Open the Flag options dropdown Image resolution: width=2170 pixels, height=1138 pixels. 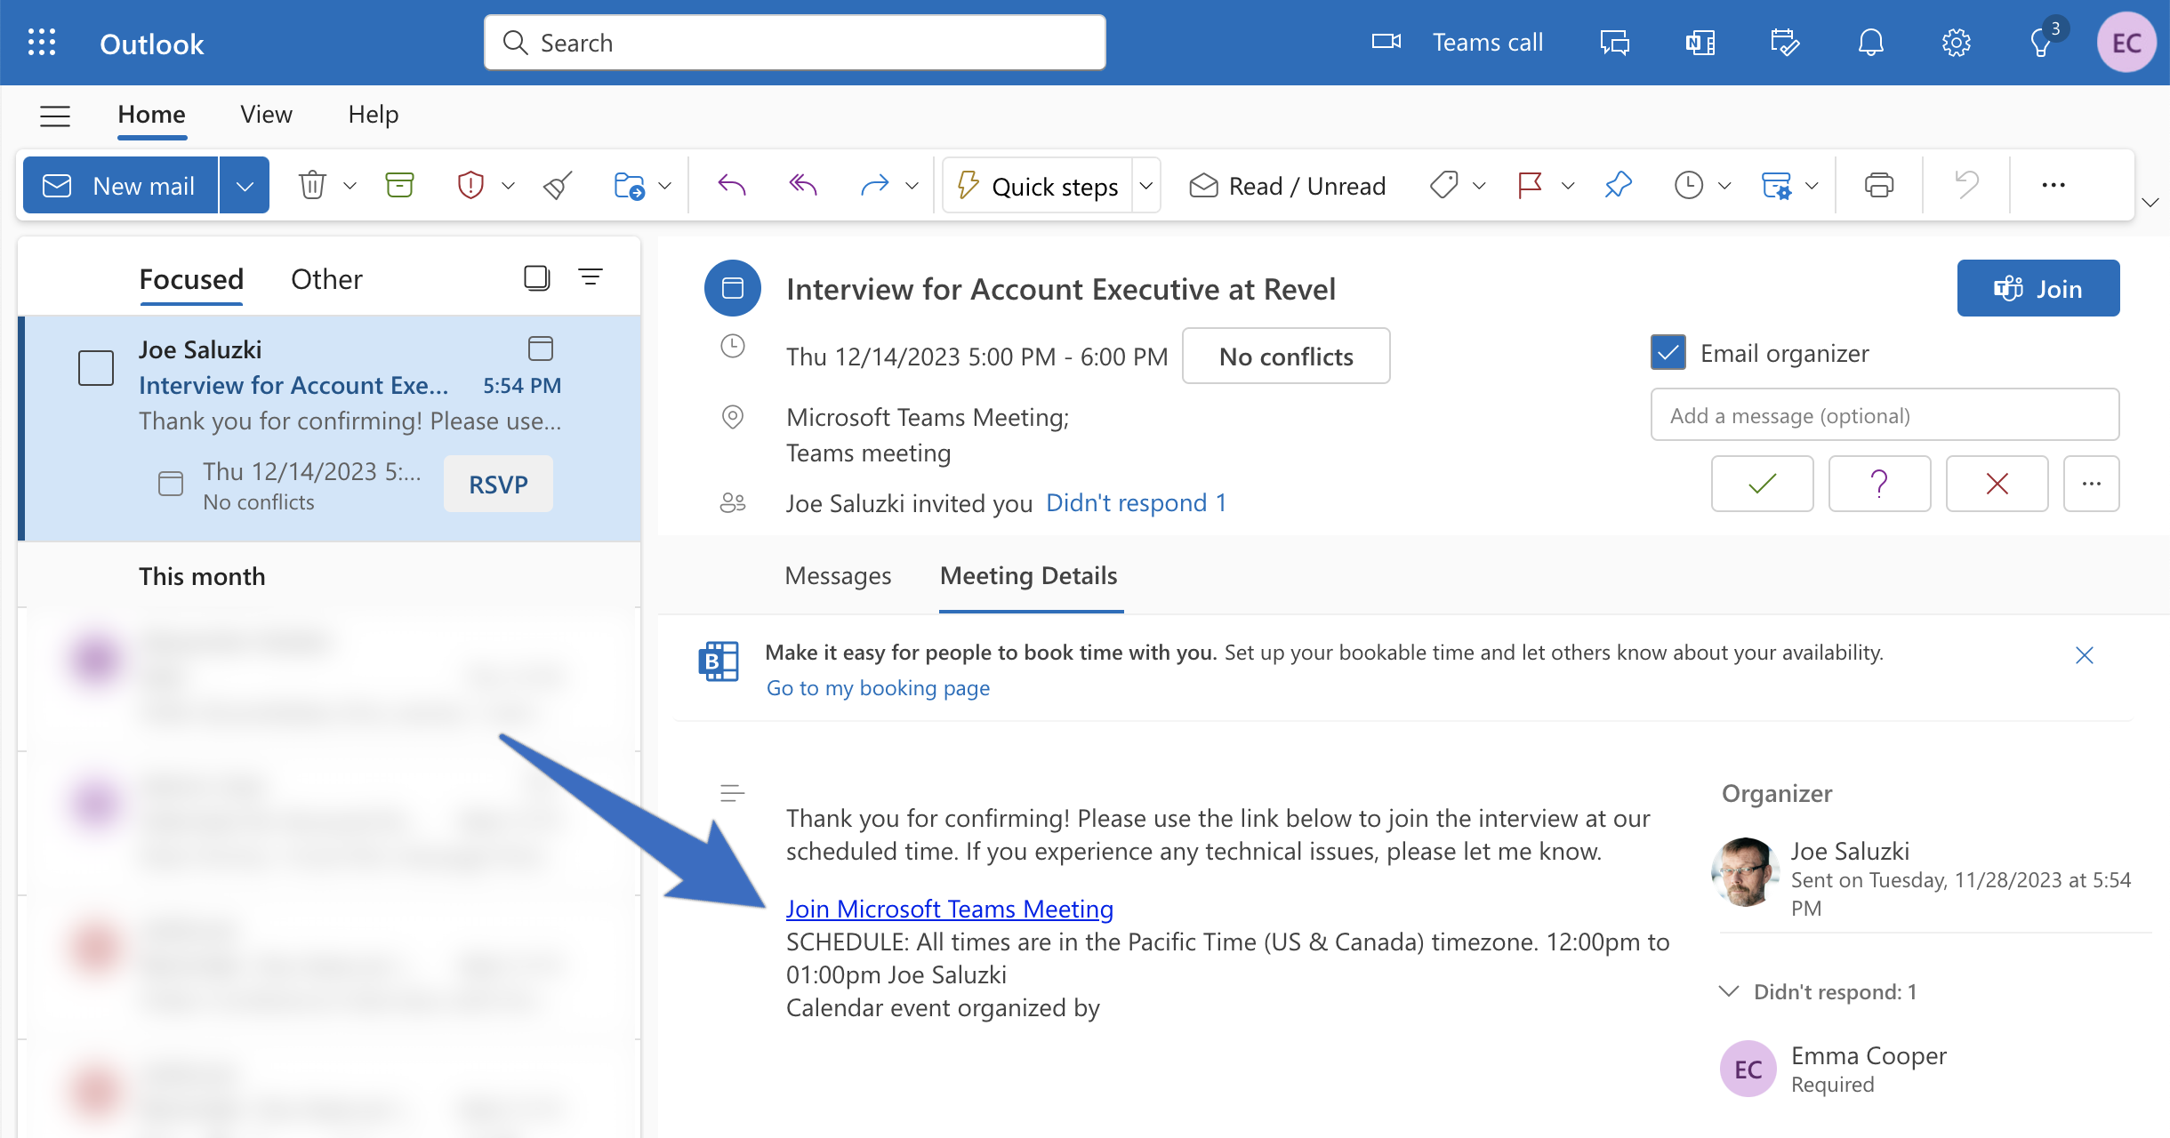(x=1568, y=185)
